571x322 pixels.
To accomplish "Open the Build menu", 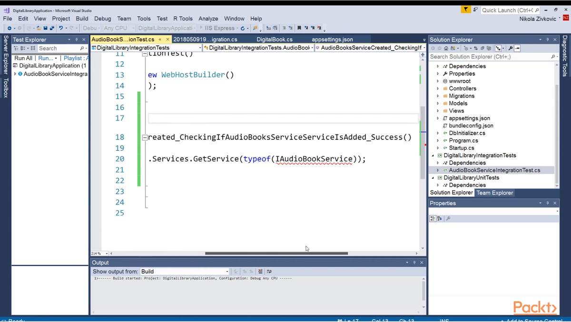I will point(82,19).
